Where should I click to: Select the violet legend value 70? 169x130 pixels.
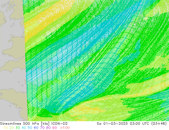pyautogui.click(x=42, y=128)
